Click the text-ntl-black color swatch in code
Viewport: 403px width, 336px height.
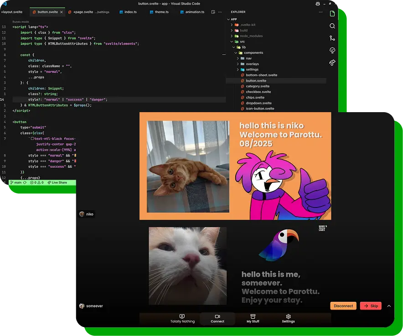32,139
